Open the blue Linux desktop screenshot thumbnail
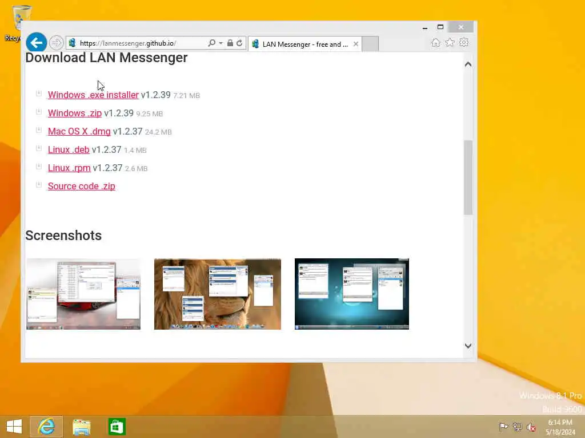Image resolution: width=585 pixels, height=438 pixels. 352,294
